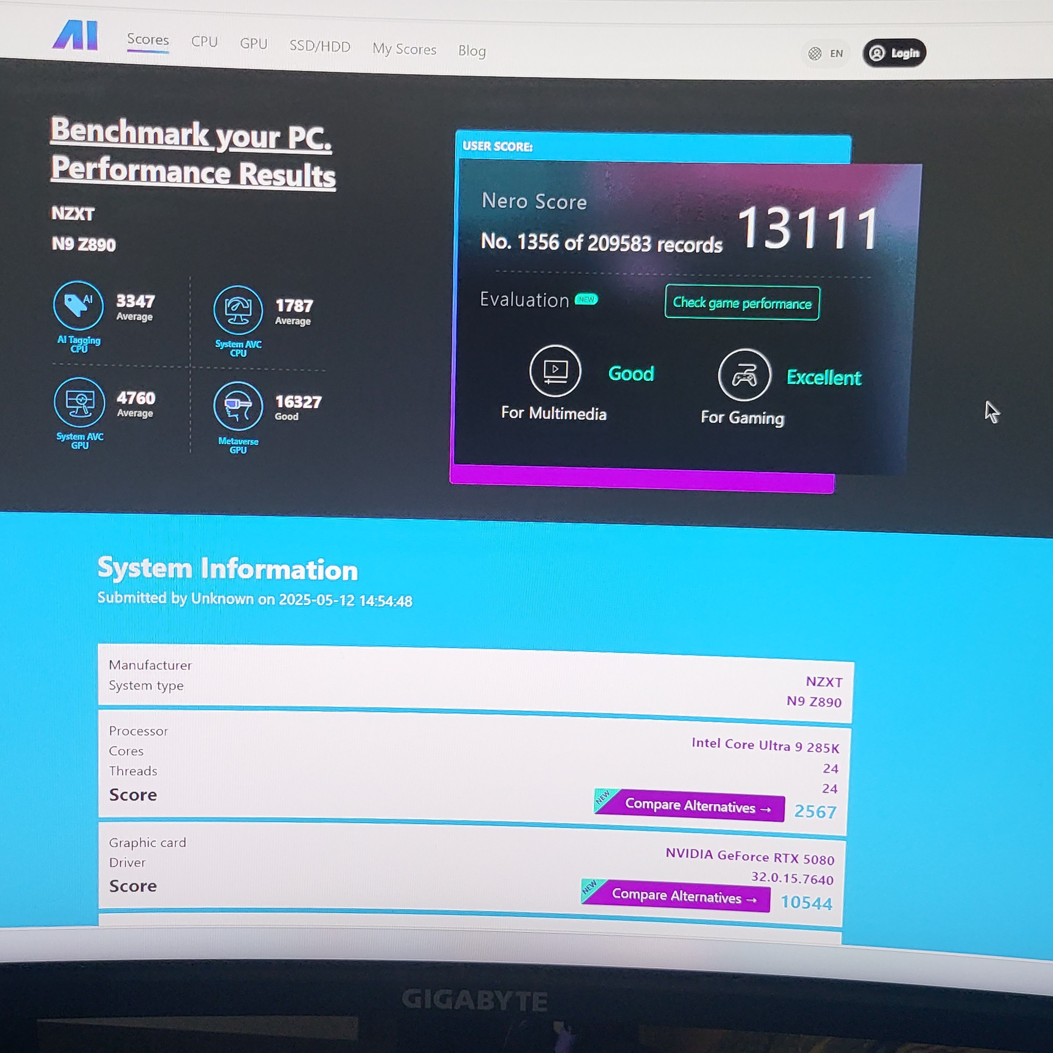Click the System AVC GPU score 4760
This screenshot has height=1053, width=1053.
(136, 398)
